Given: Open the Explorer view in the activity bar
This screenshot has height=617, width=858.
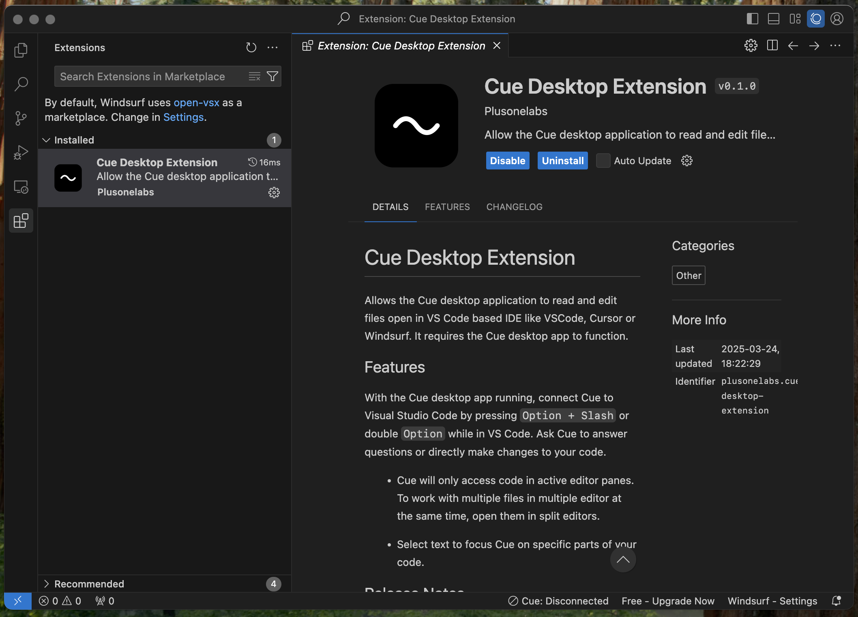Looking at the screenshot, I should click(x=21, y=49).
